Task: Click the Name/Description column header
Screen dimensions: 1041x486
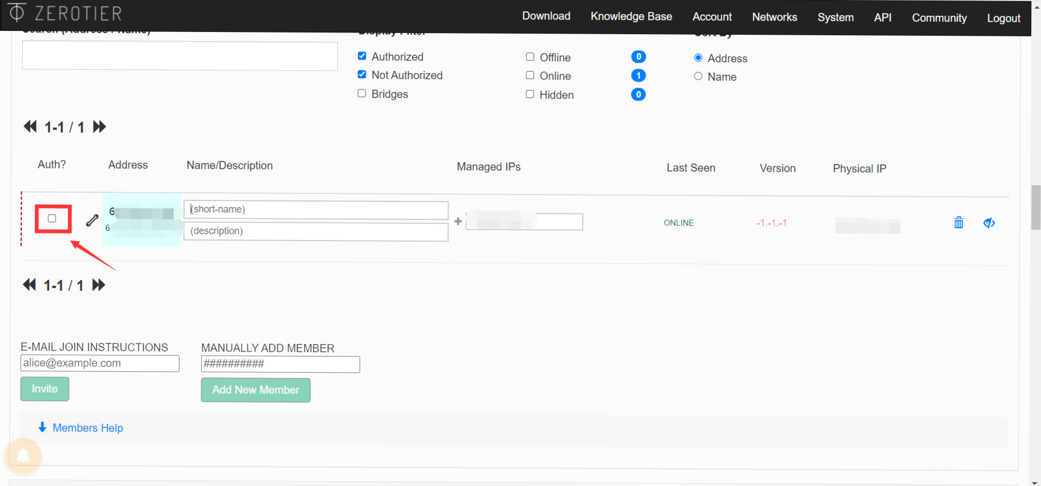Action: click(x=229, y=165)
